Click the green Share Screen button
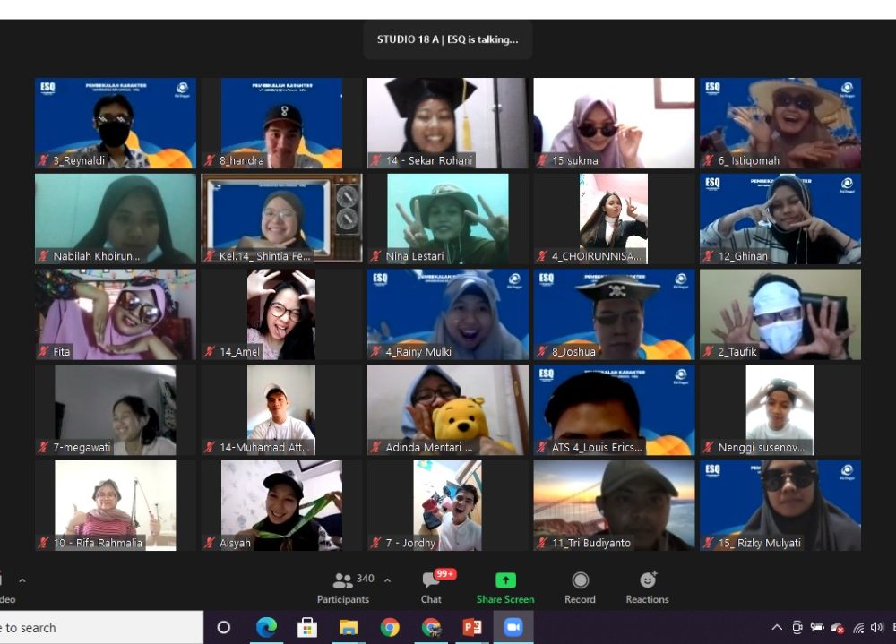This screenshot has height=644, width=896. click(505, 588)
